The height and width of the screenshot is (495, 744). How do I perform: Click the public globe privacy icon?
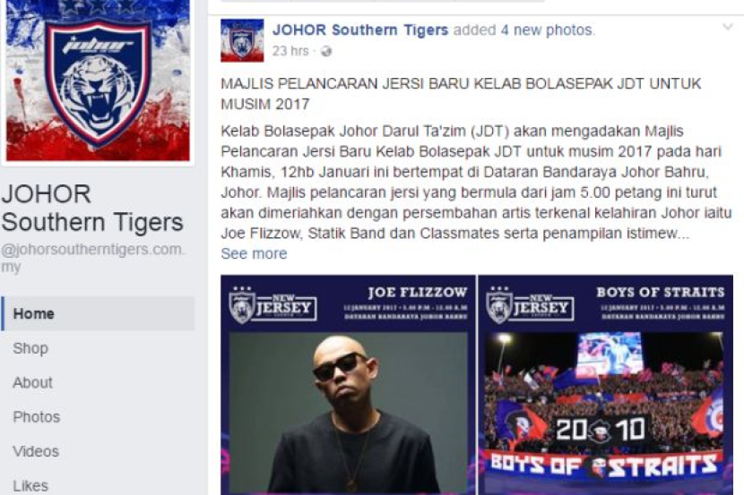coord(326,51)
